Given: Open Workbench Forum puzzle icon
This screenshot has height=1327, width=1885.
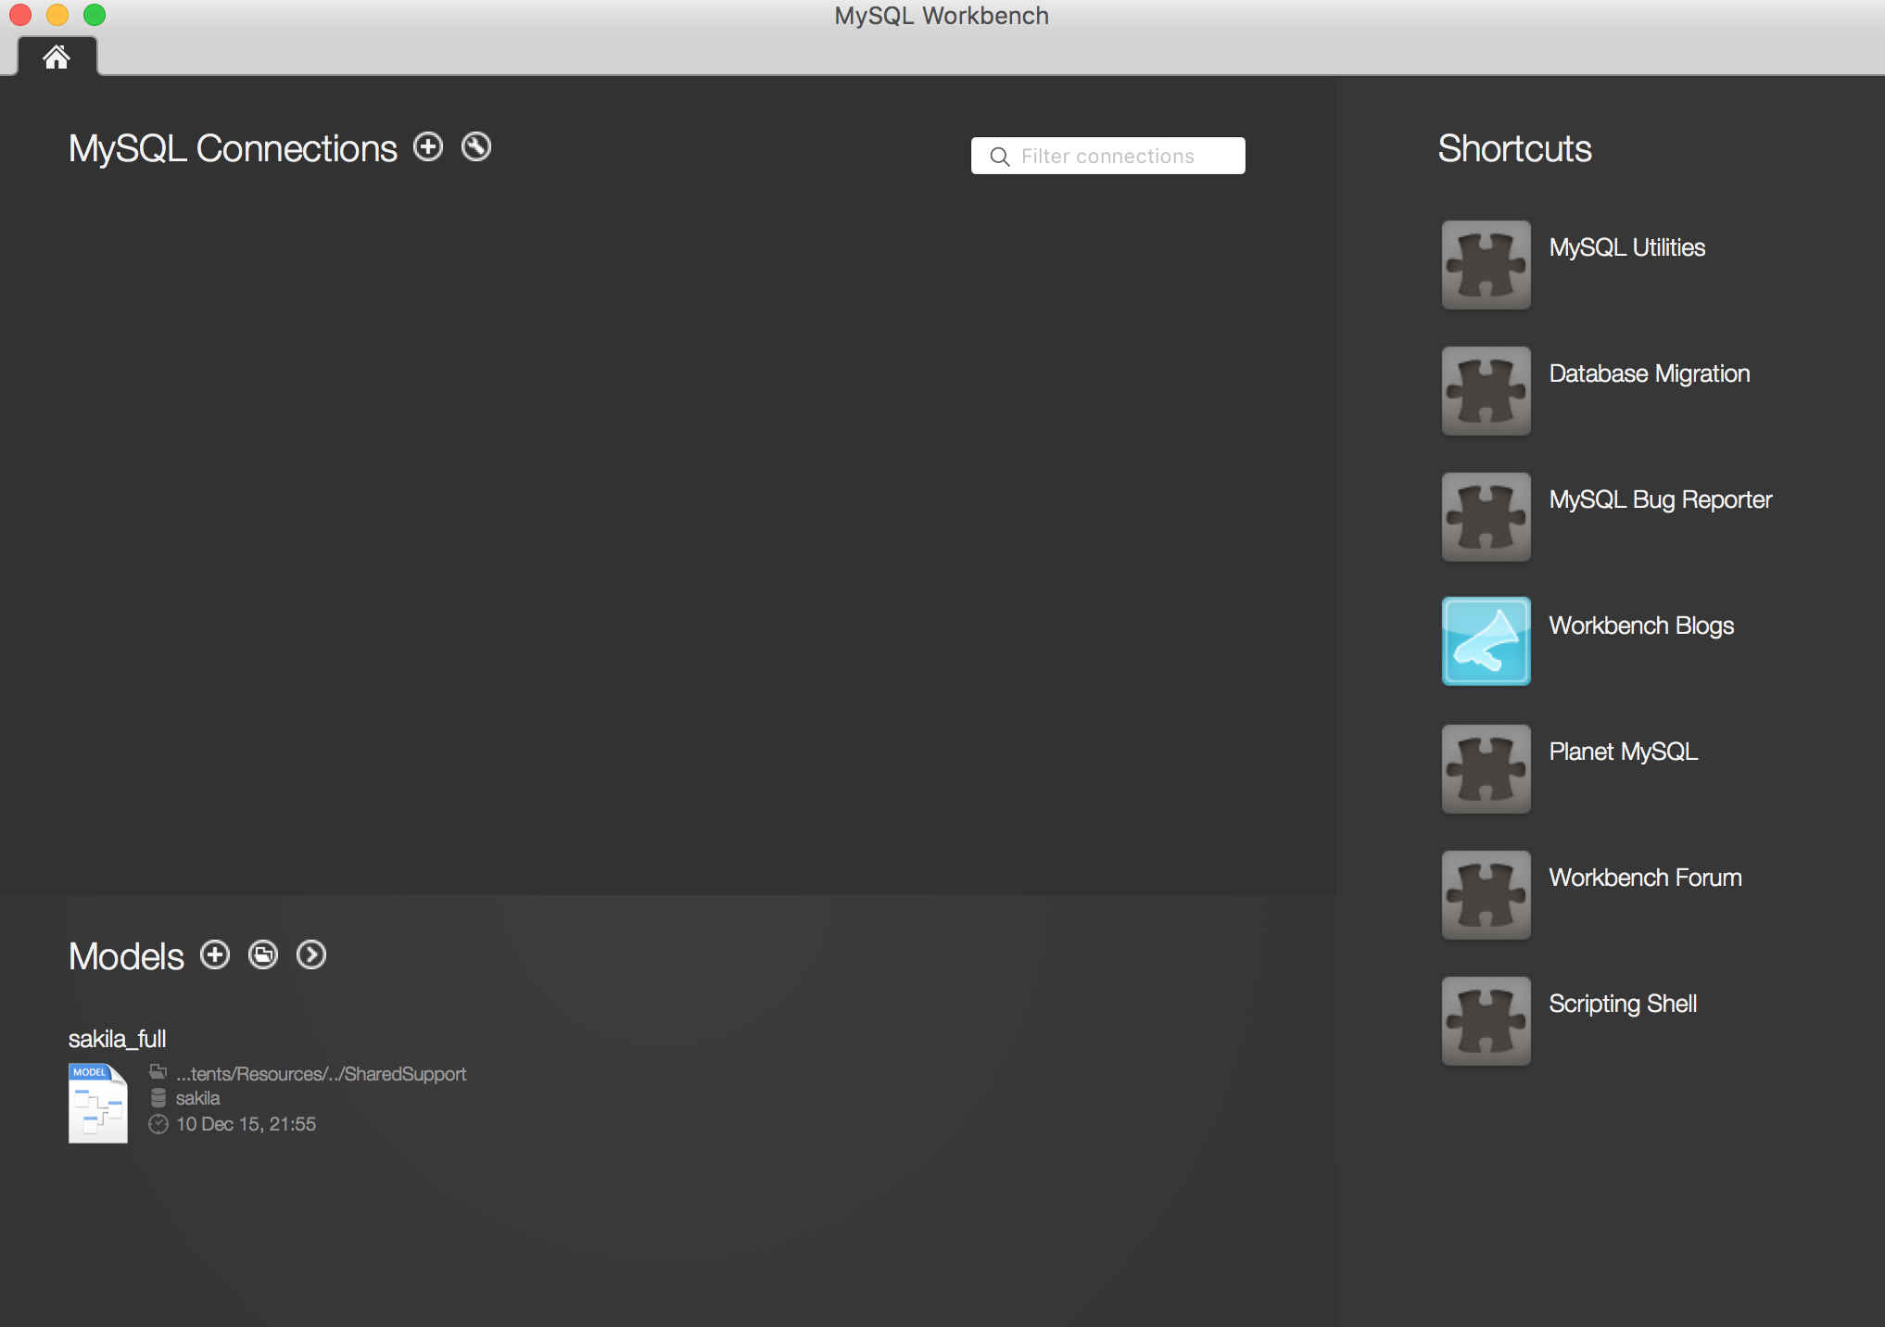Looking at the screenshot, I should tap(1486, 894).
